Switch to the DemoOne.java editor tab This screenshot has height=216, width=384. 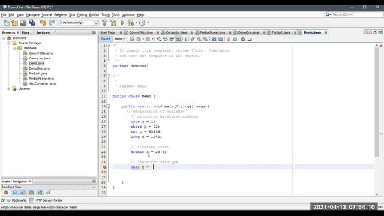coord(248,32)
